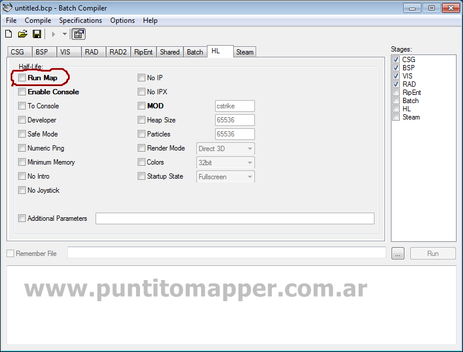
Task: Click the empty output log area
Action: pyautogui.click(x=231, y=305)
